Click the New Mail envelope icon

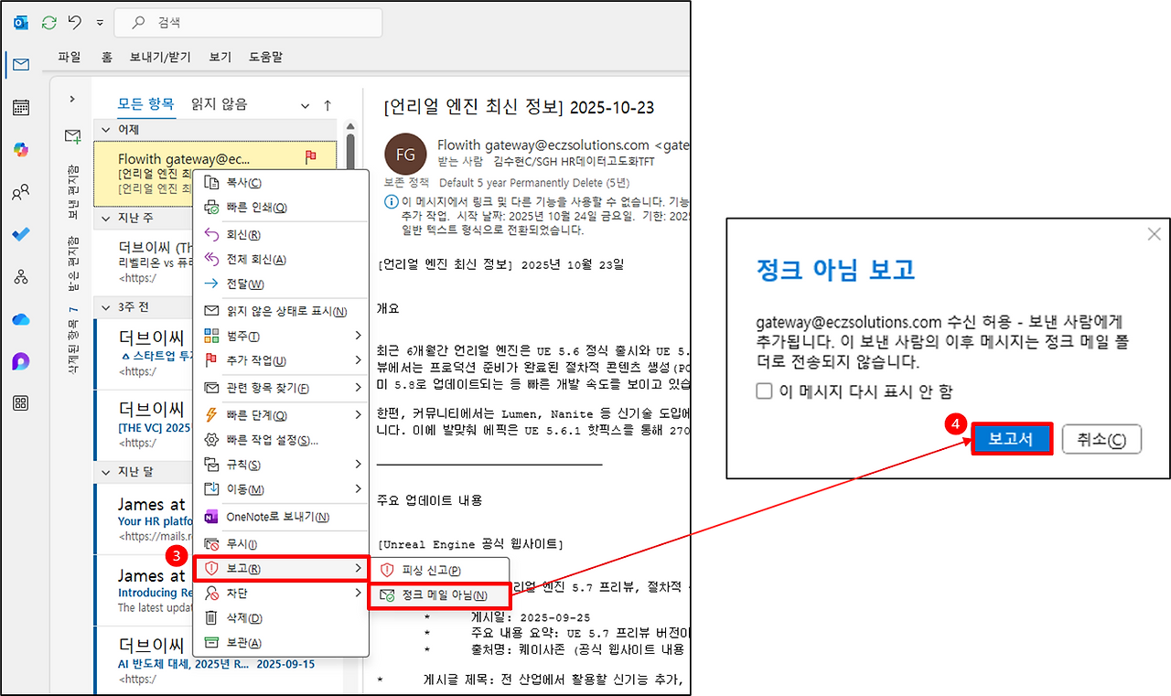[x=72, y=136]
